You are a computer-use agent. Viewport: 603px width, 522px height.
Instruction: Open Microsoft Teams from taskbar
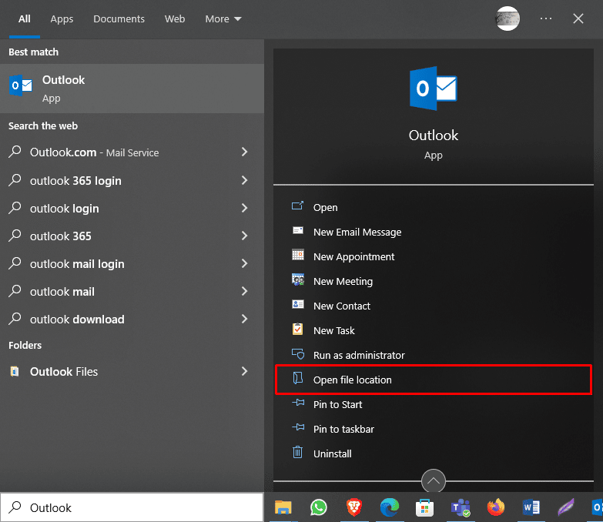coord(461,507)
